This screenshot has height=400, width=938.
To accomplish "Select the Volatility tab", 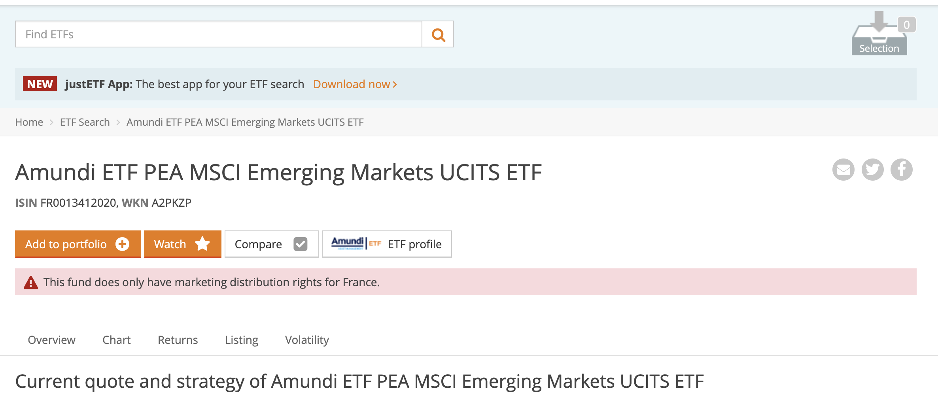I will tap(306, 340).
